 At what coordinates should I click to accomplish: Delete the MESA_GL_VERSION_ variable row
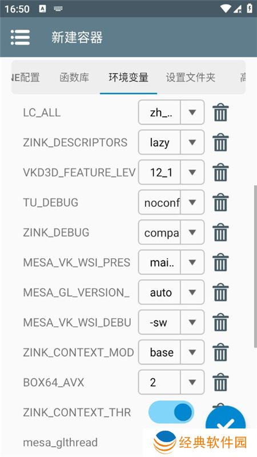[220, 292]
